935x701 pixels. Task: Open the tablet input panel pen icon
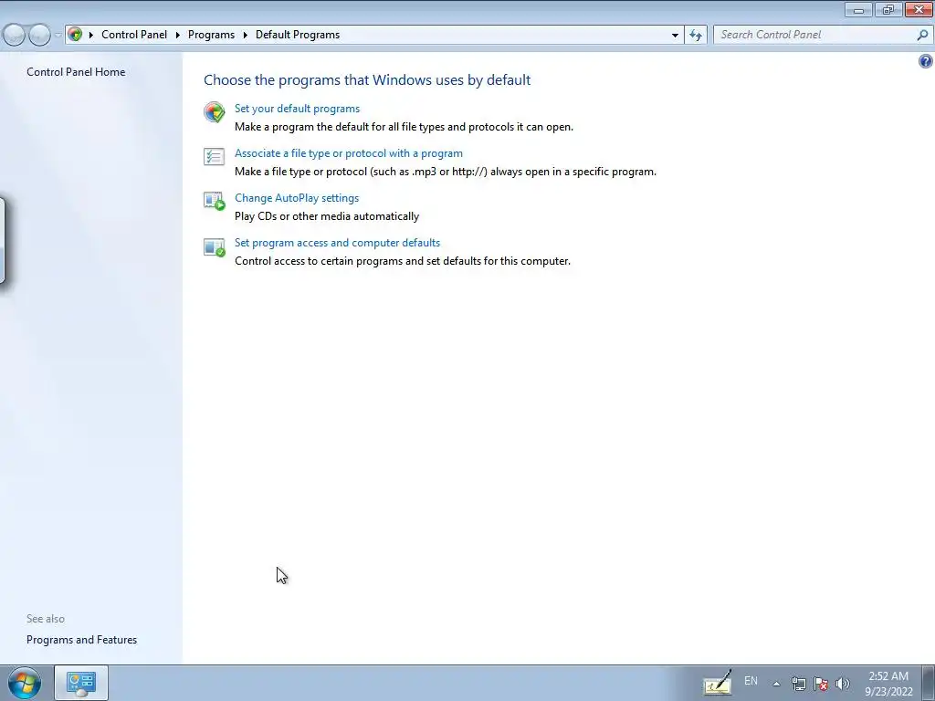point(718,683)
